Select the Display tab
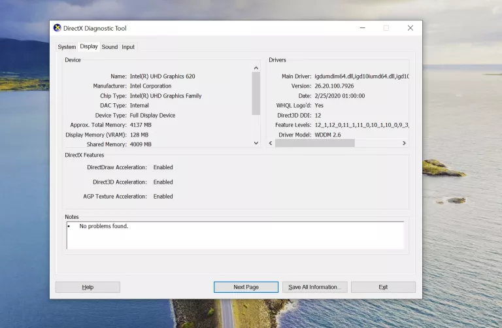Viewport: 502px width, 328px height. coord(89,46)
